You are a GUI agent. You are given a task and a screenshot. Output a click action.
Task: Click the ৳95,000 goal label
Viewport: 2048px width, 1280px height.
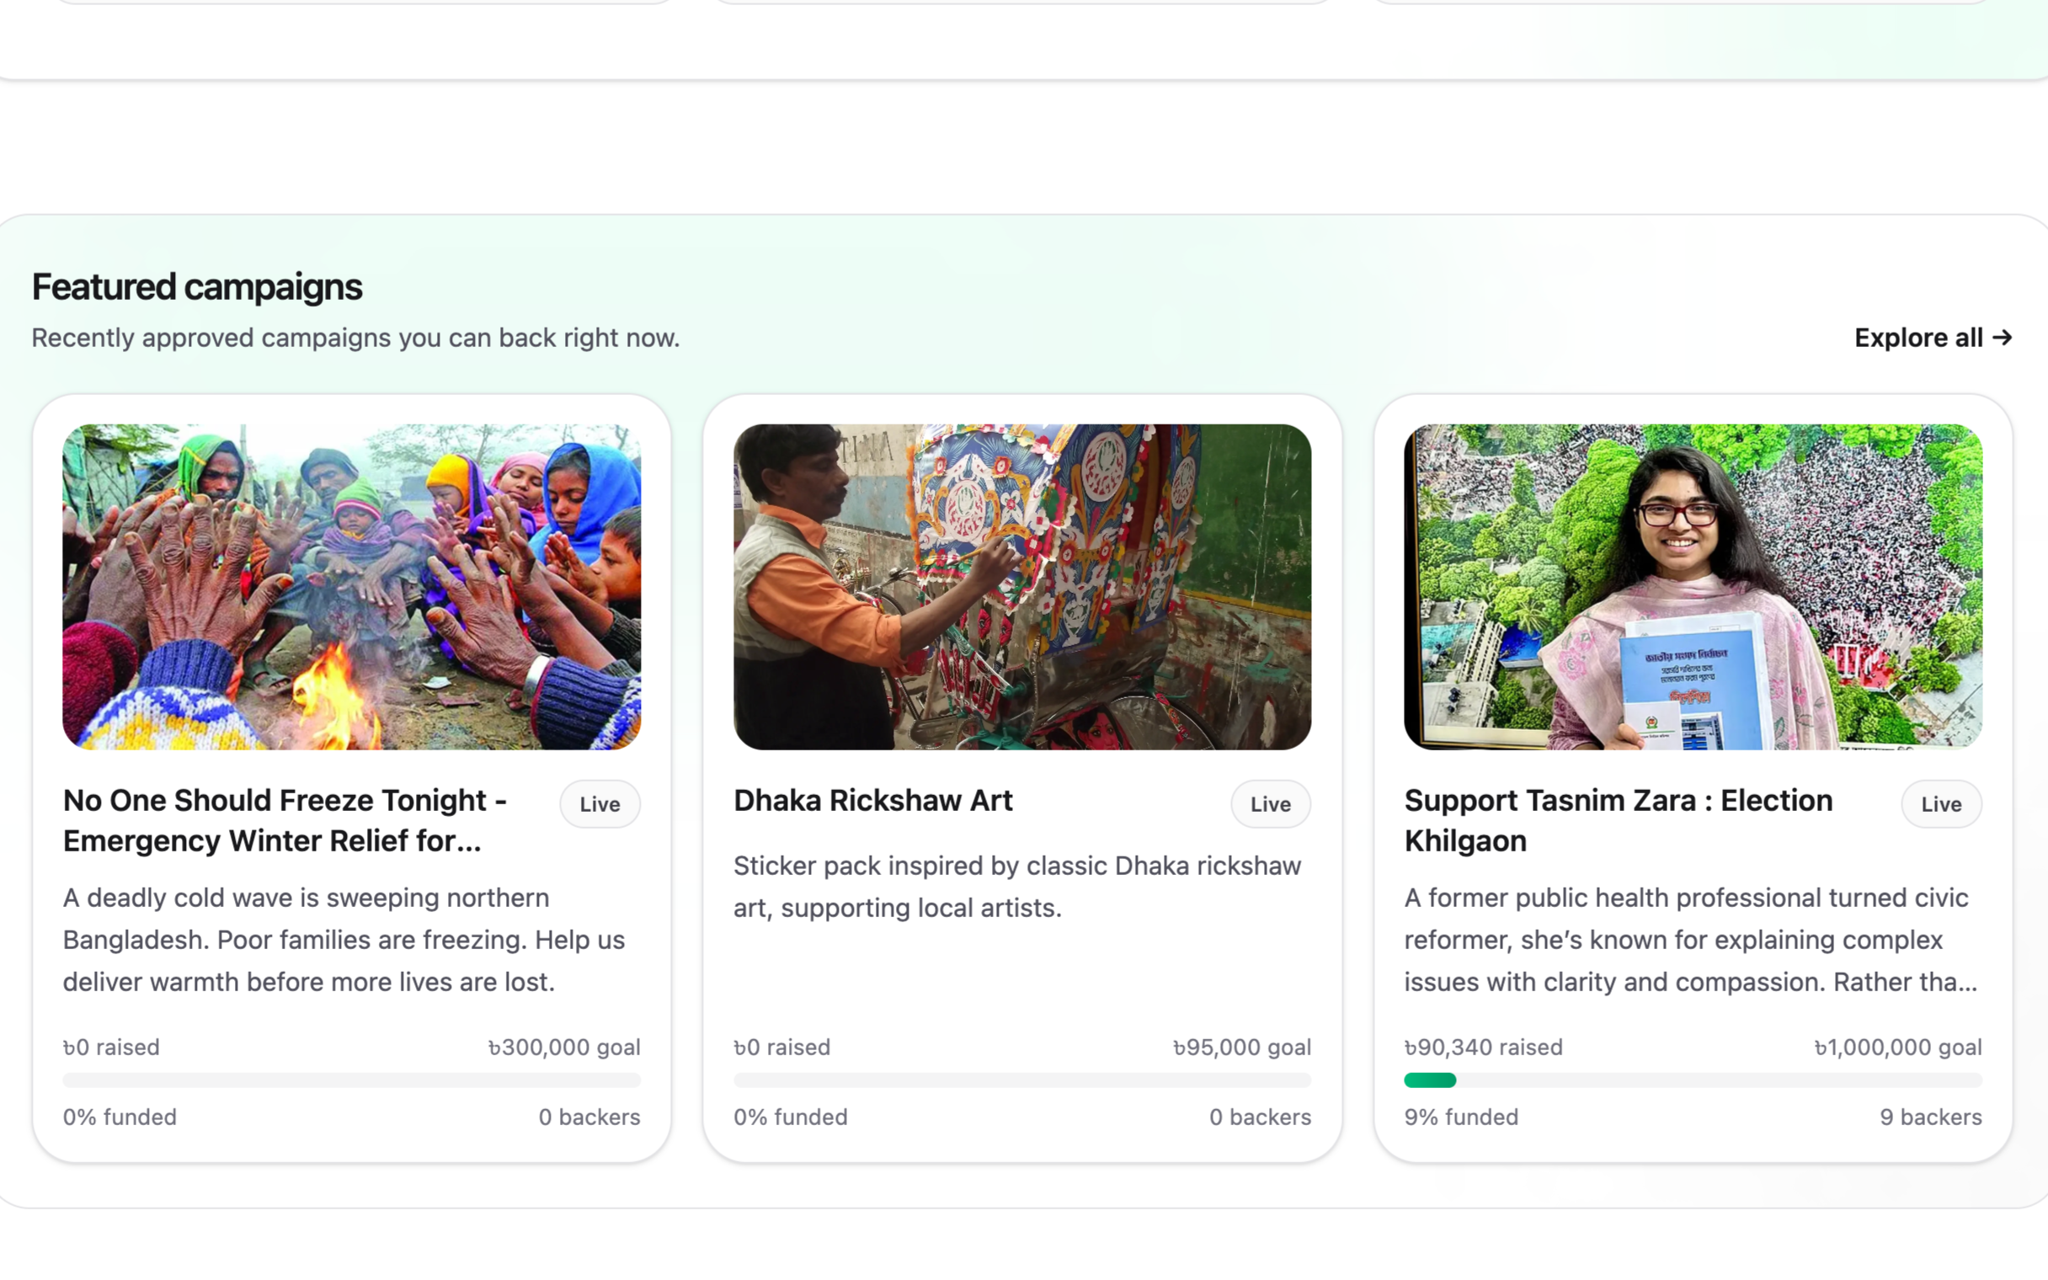point(1241,1048)
